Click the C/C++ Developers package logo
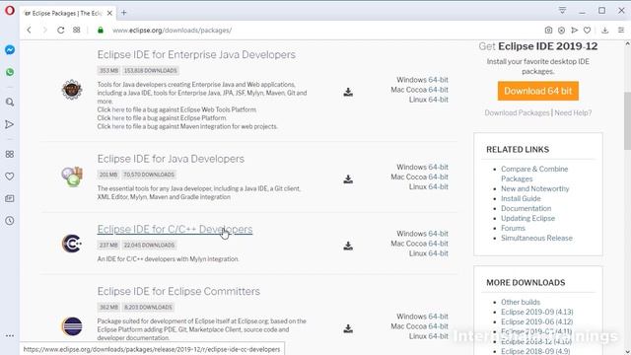 click(72, 244)
